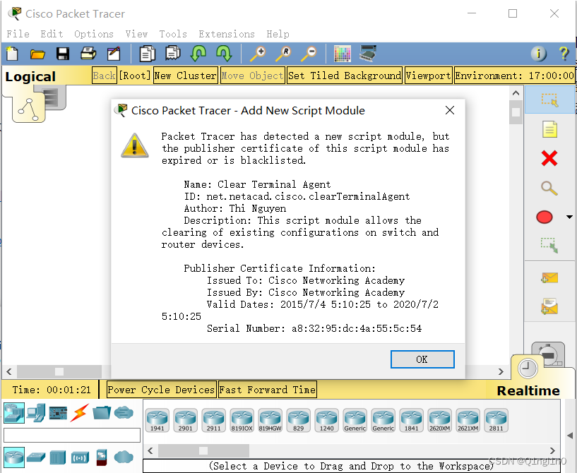The width and height of the screenshot is (577, 473).
Task: Select the Switches subcategory icon
Action: pyautogui.click(x=36, y=457)
